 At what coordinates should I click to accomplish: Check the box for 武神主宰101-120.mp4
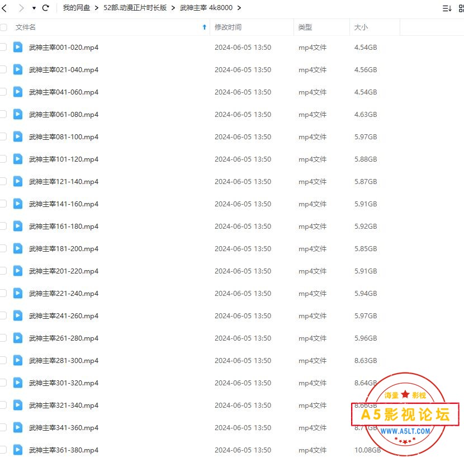pyautogui.click(x=3, y=159)
